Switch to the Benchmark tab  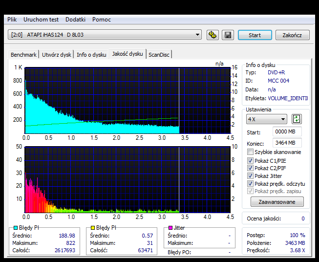pyautogui.click(x=23, y=55)
